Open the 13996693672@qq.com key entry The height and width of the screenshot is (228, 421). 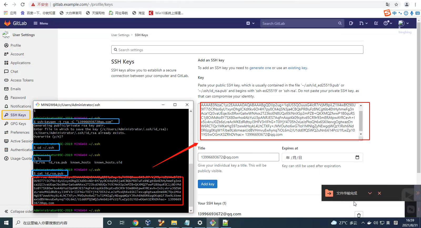(219, 214)
